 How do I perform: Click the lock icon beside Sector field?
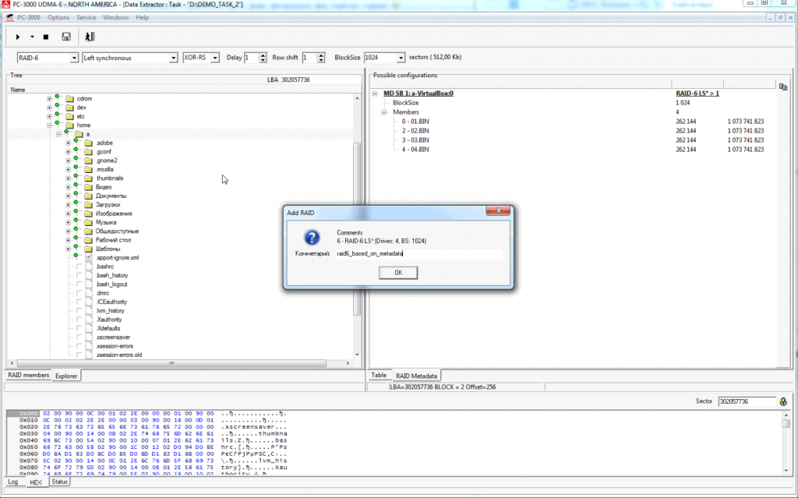click(x=783, y=401)
